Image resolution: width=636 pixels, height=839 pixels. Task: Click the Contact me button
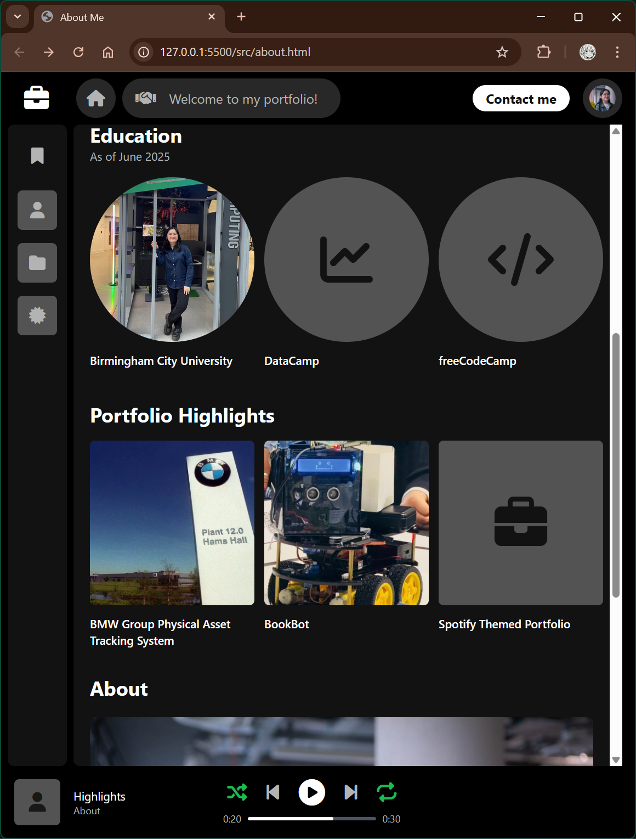click(x=521, y=99)
